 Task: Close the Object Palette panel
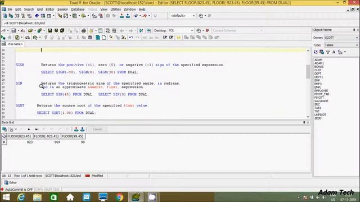358,30
